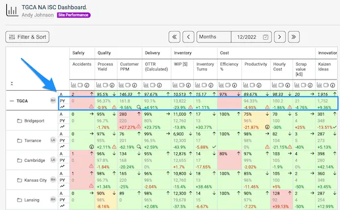Click info icon in Bridgeport Productivity cell
Image resolution: width=340 pixels, height=210 pixels.
click(267, 127)
